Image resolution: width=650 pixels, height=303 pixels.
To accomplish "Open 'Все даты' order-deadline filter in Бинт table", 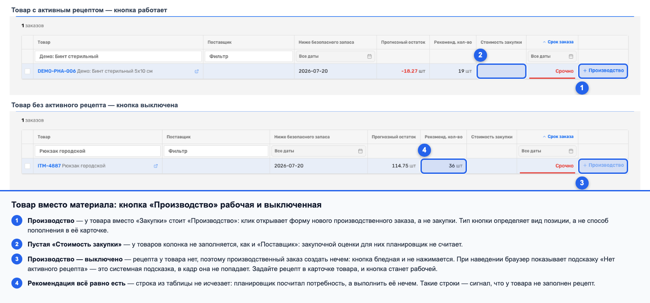I will pos(552,56).
